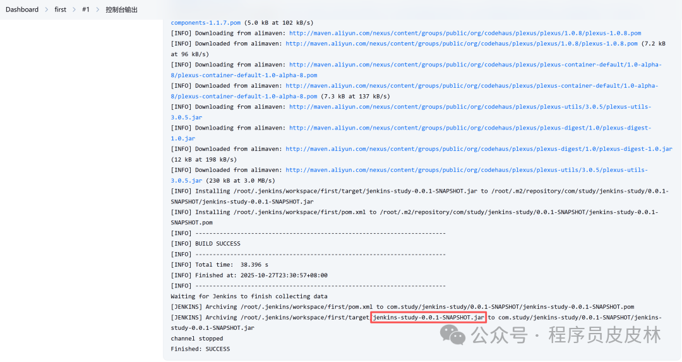Image resolution: width=682 pixels, height=362 pixels.
Task: Click the Installing pom.xml log line
Action: click(x=414, y=217)
